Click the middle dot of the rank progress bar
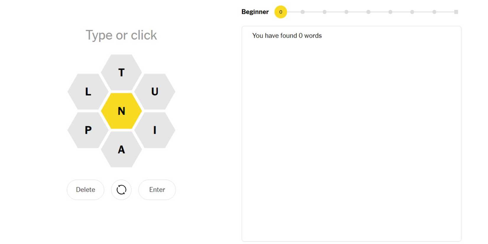488x244 pixels. [x=368, y=12]
